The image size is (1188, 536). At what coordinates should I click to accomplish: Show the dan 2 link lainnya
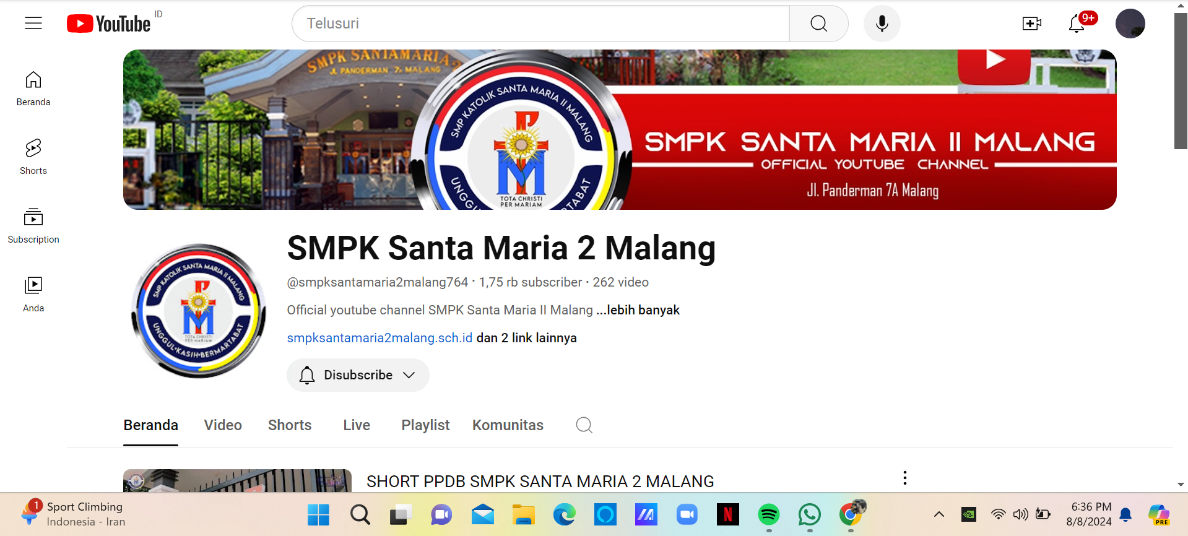[527, 338]
